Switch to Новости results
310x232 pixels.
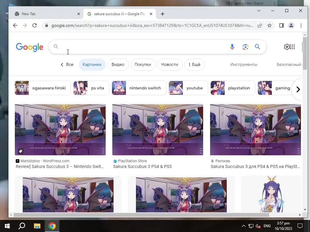pyautogui.click(x=170, y=65)
